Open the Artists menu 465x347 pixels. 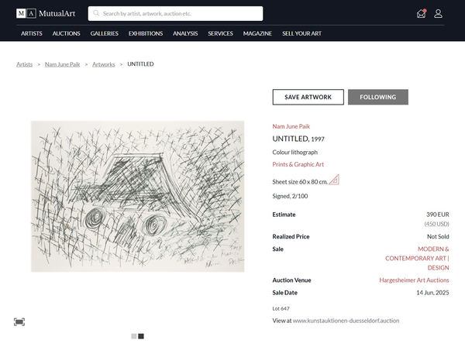(32, 33)
